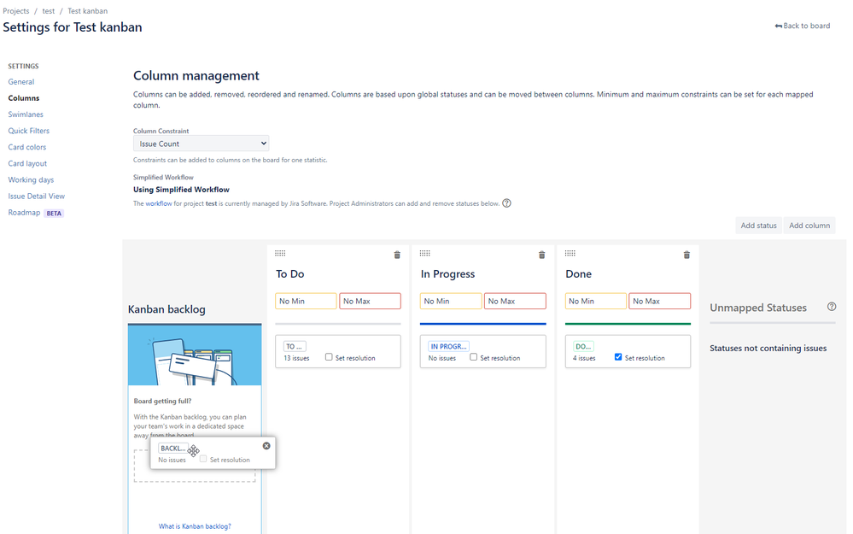Image resolution: width=853 pixels, height=534 pixels.
Task: Click the 4 issues count text
Action: point(584,358)
